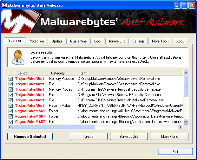Click the vertical scrollbar thumb
This screenshot has height=160, width=197.
click(x=186, y=86)
